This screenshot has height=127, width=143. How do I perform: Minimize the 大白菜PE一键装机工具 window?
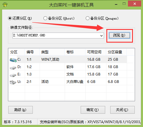click(x=116, y=4)
